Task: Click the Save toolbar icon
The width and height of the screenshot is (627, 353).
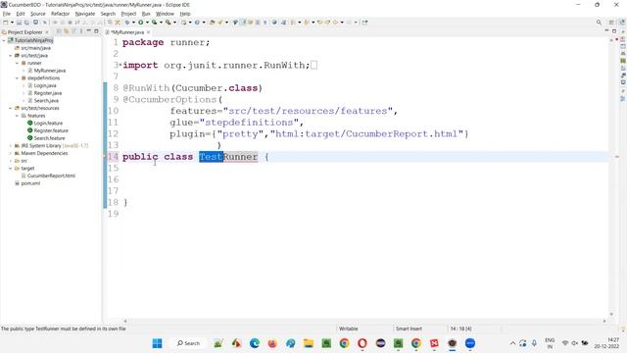Action: [19, 23]
